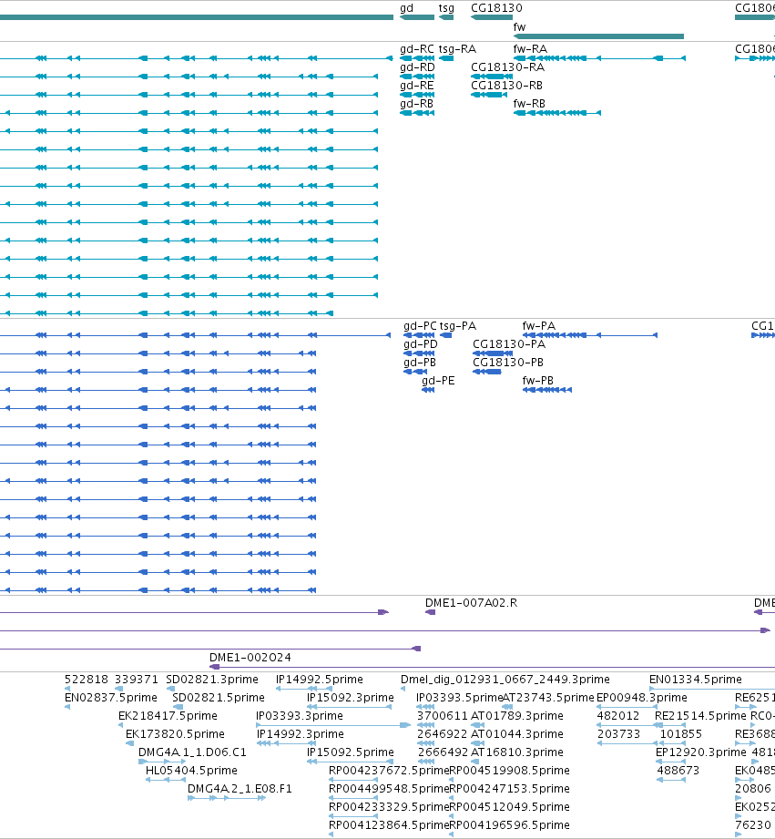
Task: Click EST label 522818
Action: (x=87, y=680)
